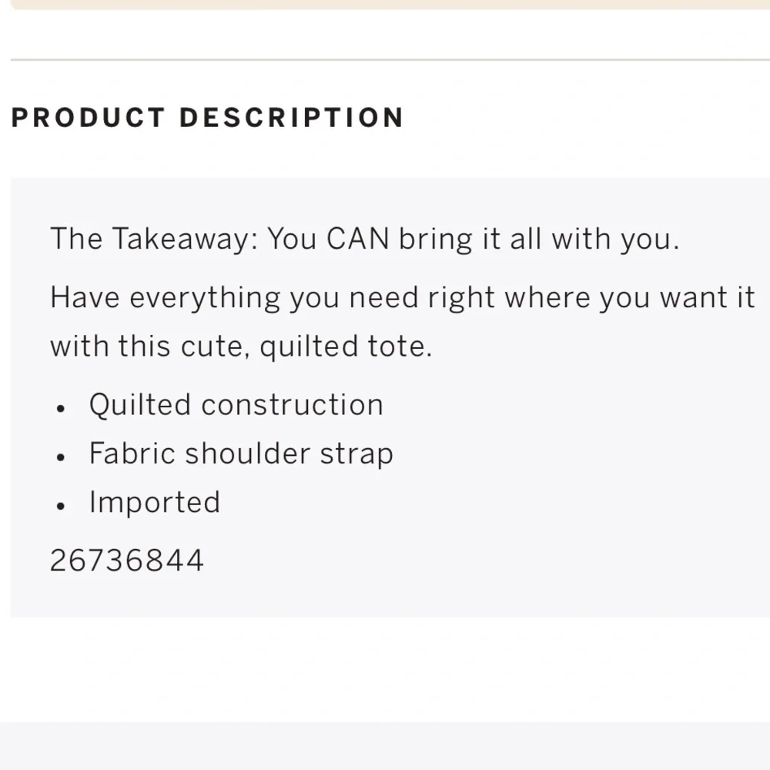The height and width of the screenshot is (770, 770).
Task: Click the bullet dot beside Imported
Action: click(62, 505)
